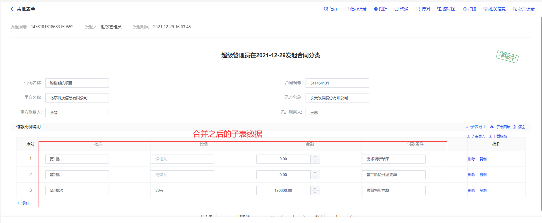The height and width of the screenshot is (223, 542).
Task: Click the 打印 print icon
Action: [x=465, y=9]
